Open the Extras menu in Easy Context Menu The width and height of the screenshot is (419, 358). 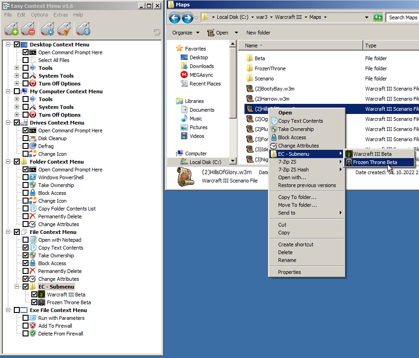click(x=61, y=15)
